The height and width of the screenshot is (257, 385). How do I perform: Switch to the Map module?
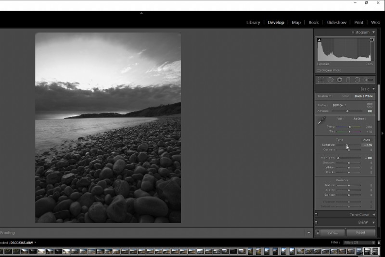296,22
